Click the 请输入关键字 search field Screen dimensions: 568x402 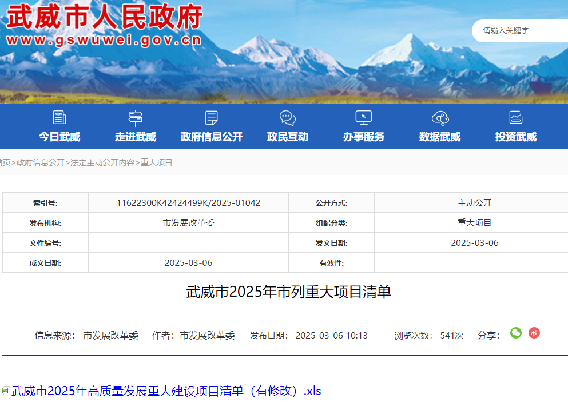tap(521, 31)
